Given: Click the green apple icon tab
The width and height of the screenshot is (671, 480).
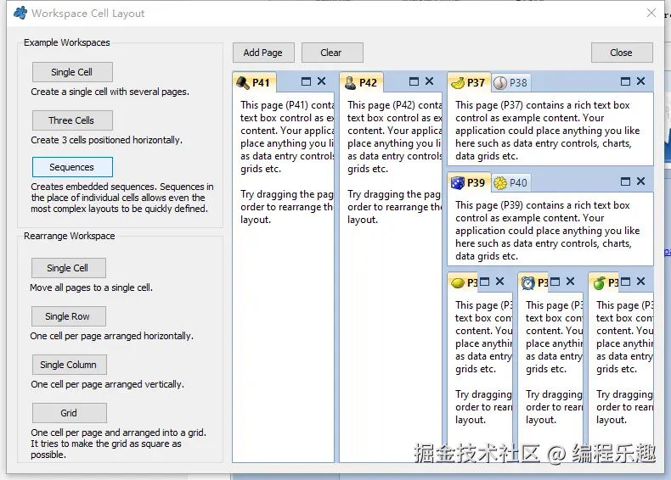Looking at the screenshot, I should coord(604,282).
